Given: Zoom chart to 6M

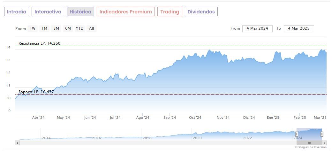Looking at the screenshot, I should point(68,28).
